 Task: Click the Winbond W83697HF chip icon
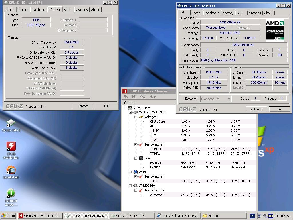coord(135,112)
